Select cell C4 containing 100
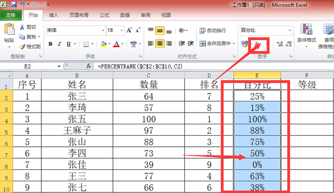The width and height of the screenshot is (334, 193). coord(149,119)
